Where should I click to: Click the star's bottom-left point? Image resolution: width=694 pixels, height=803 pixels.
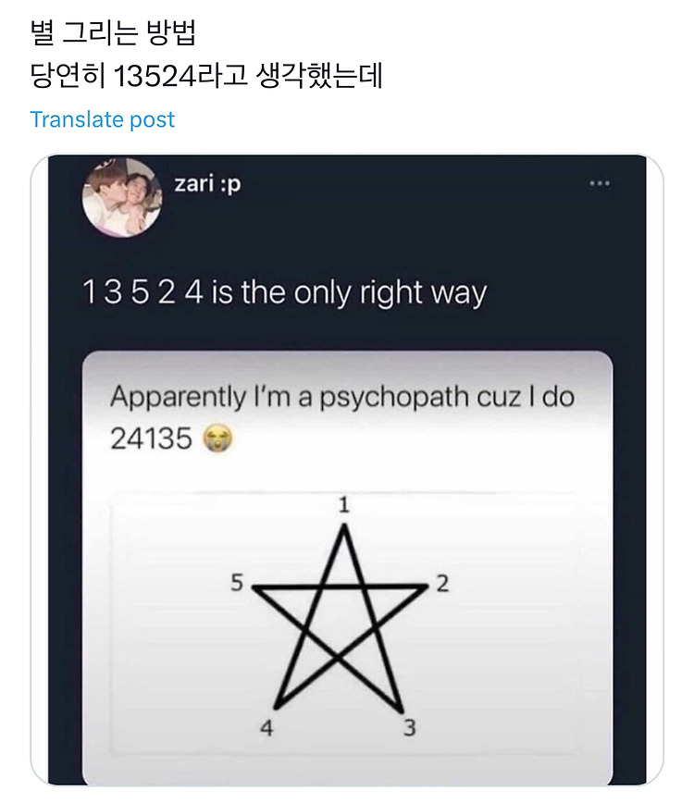(x=277, y=706)
